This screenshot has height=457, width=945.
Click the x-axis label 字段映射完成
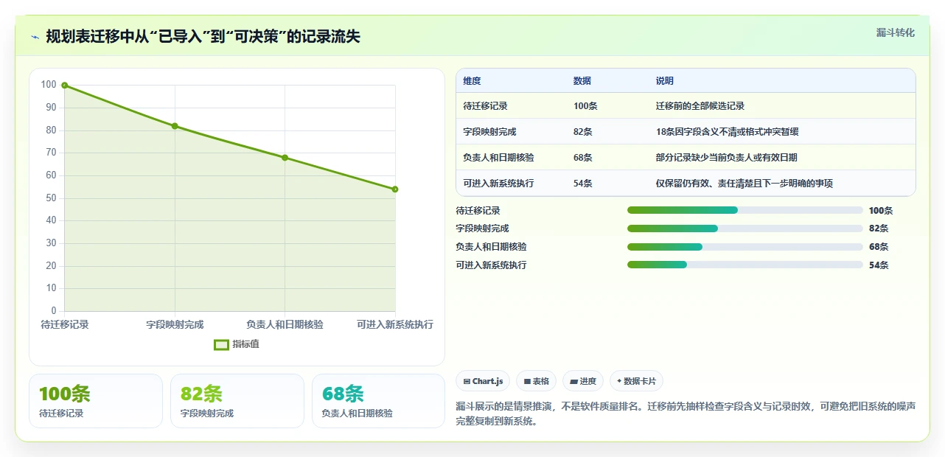coord(175,324)
